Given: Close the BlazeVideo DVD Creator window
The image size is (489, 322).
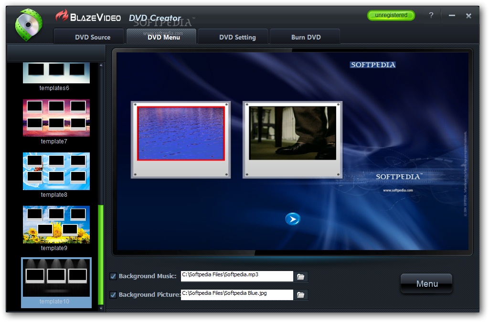Looking at the screenshot, I should (468, 16).
